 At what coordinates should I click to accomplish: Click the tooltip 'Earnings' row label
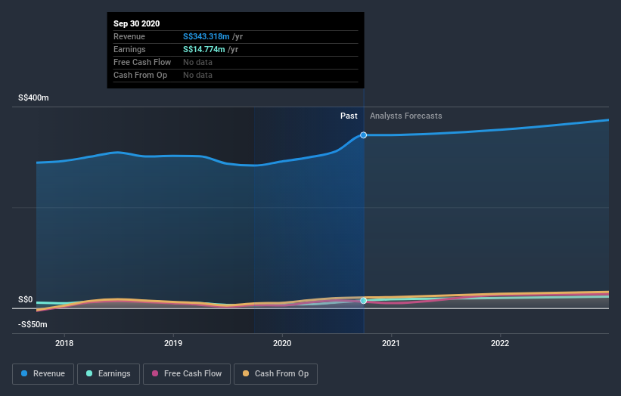(129, 49)
